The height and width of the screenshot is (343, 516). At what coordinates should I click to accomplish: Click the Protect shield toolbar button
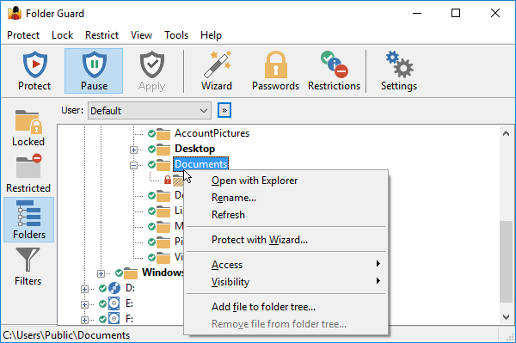[x=34, y=70]
